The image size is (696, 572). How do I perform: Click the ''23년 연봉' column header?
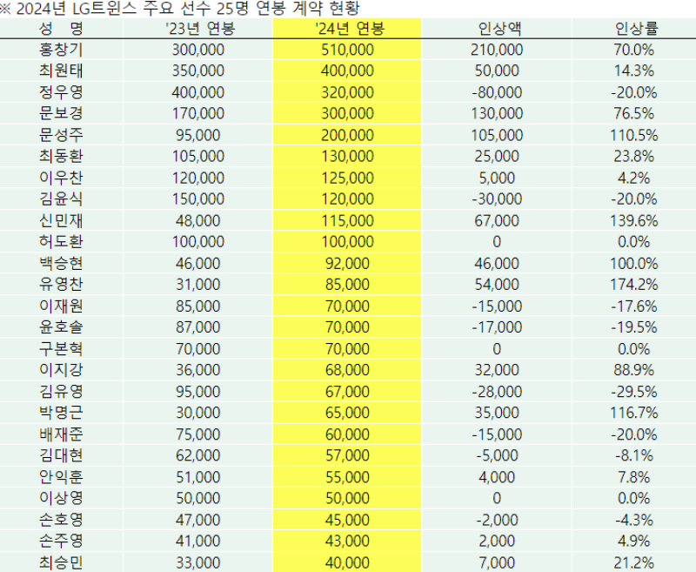(198, 29)
